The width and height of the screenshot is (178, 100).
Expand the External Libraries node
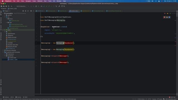(3, 50)
